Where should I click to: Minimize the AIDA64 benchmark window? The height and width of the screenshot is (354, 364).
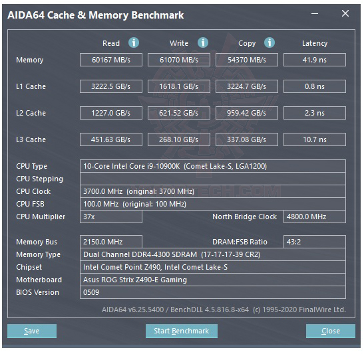tap(315, 14)
